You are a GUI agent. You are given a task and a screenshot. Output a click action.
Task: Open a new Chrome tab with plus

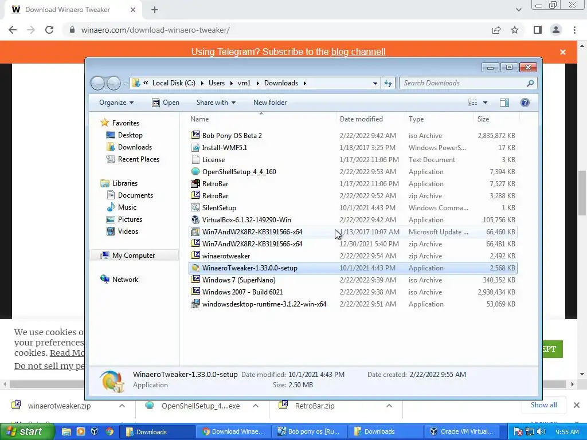tap(155, 10)
